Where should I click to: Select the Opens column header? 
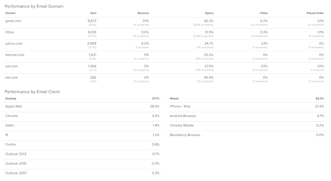(x=209, y=13)
